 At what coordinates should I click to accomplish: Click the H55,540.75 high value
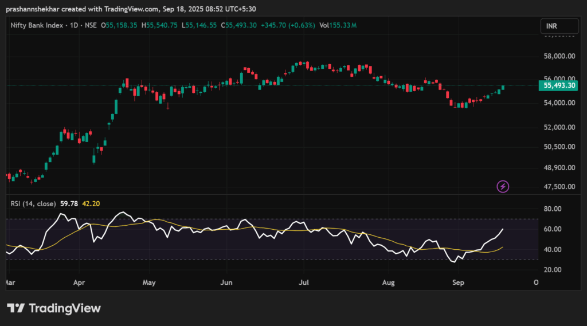click(x=159, y=25)
